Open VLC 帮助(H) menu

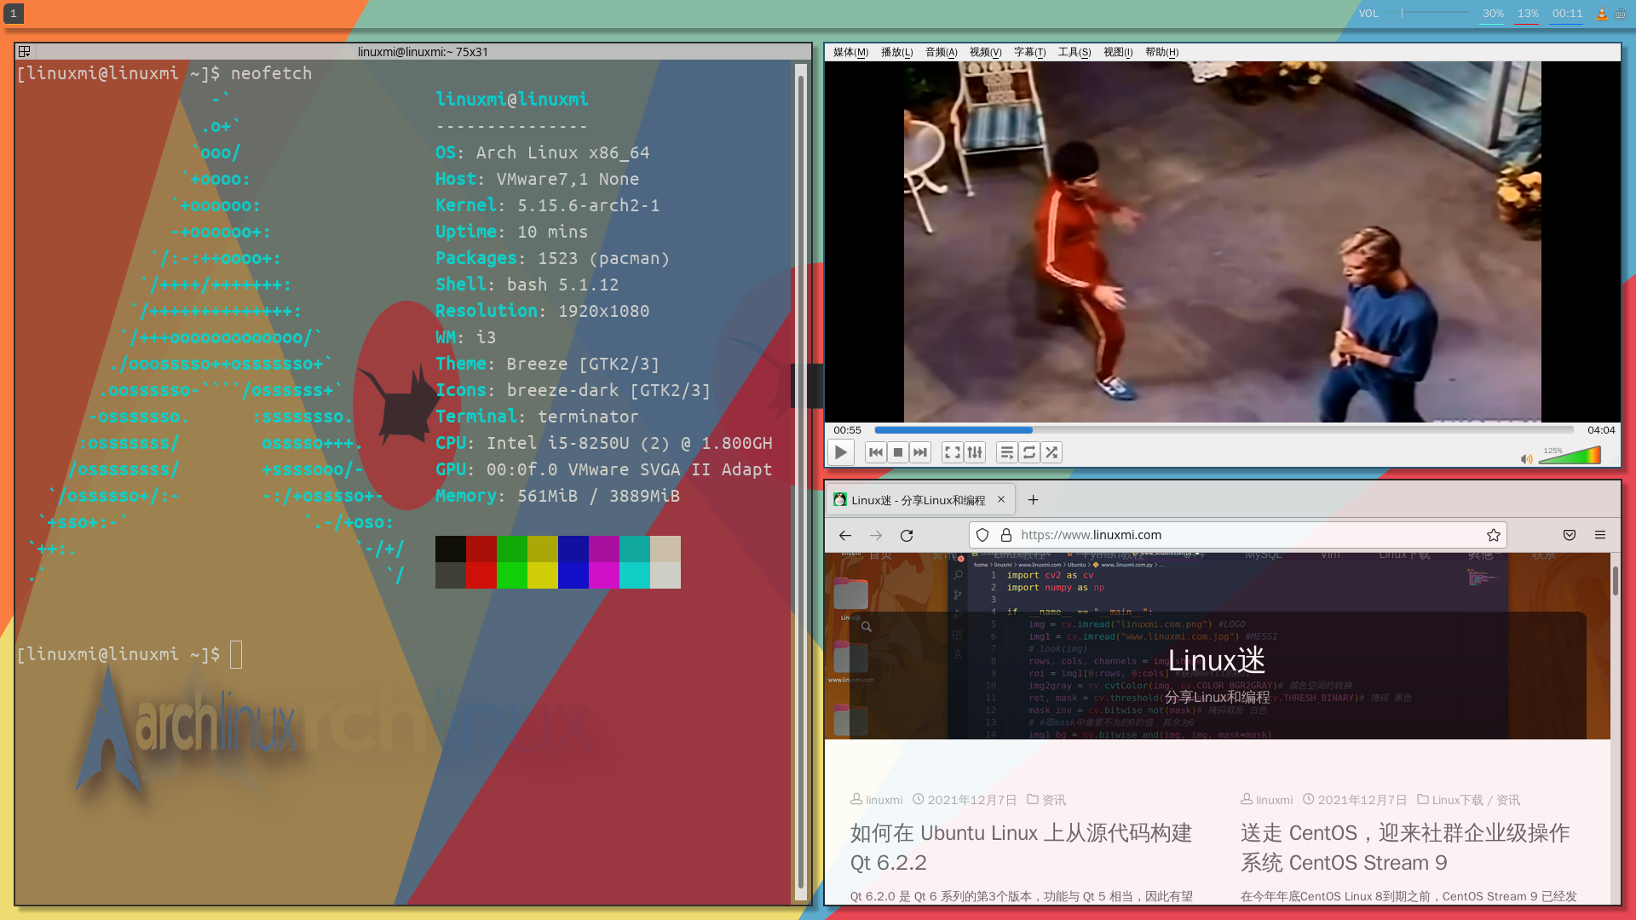(1161, 52)
